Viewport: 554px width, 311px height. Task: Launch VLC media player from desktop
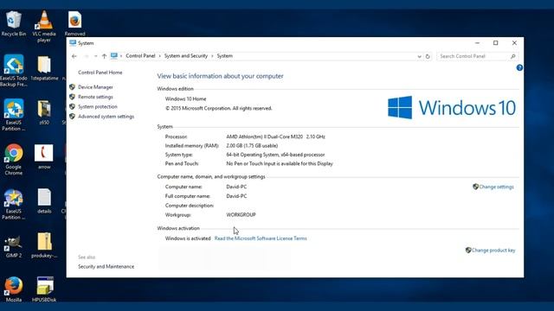point(44,27)
